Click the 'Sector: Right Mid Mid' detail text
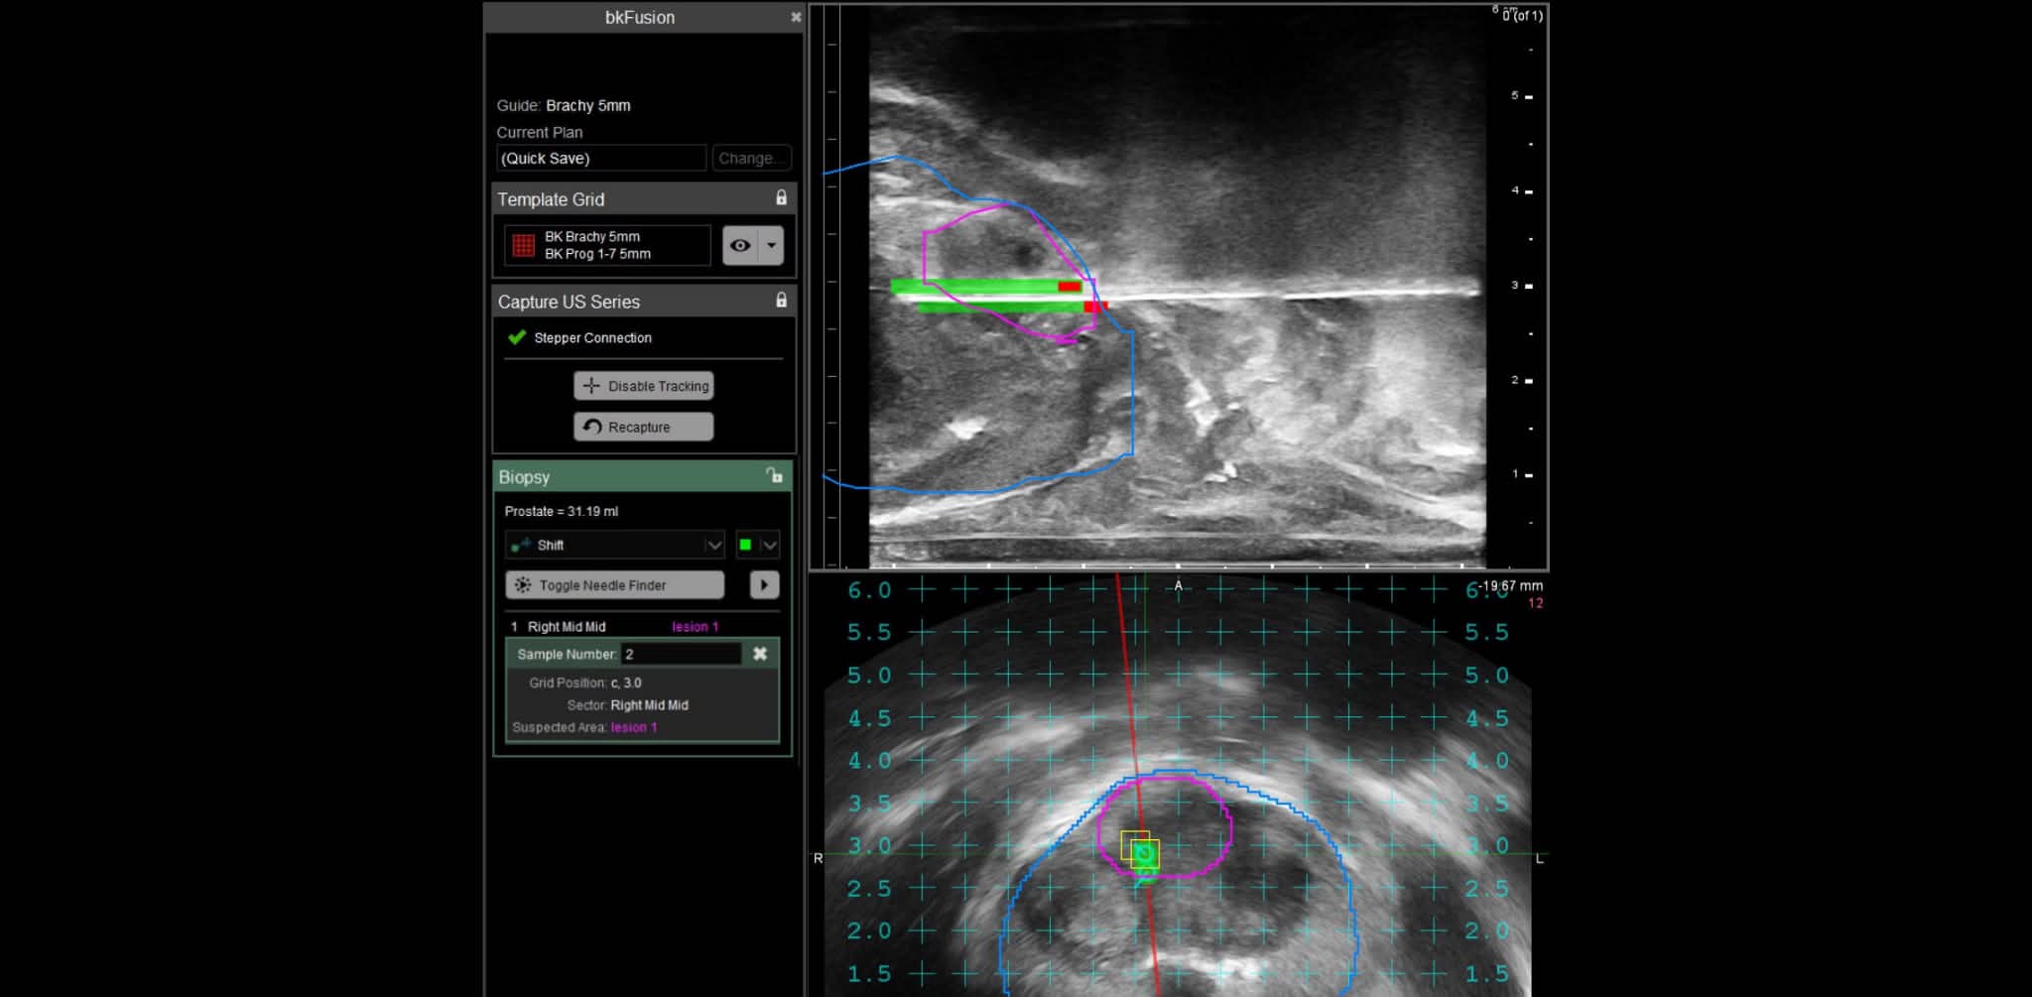 point(628,705)
